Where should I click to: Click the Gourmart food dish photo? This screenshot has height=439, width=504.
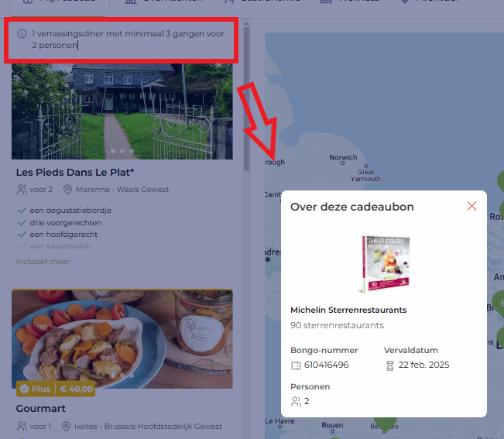click(122, 333)
